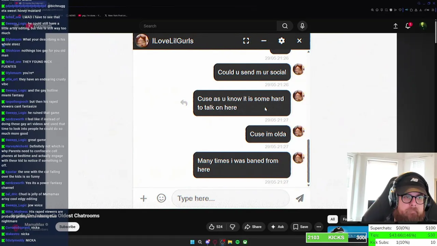This screenshot has height=246, width=437.
Task: Open the YouTube account avatar menu
Action: [x=423, y=26]
